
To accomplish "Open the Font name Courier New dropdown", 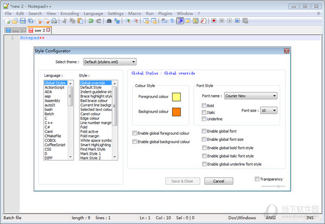I will pos(251,96).
